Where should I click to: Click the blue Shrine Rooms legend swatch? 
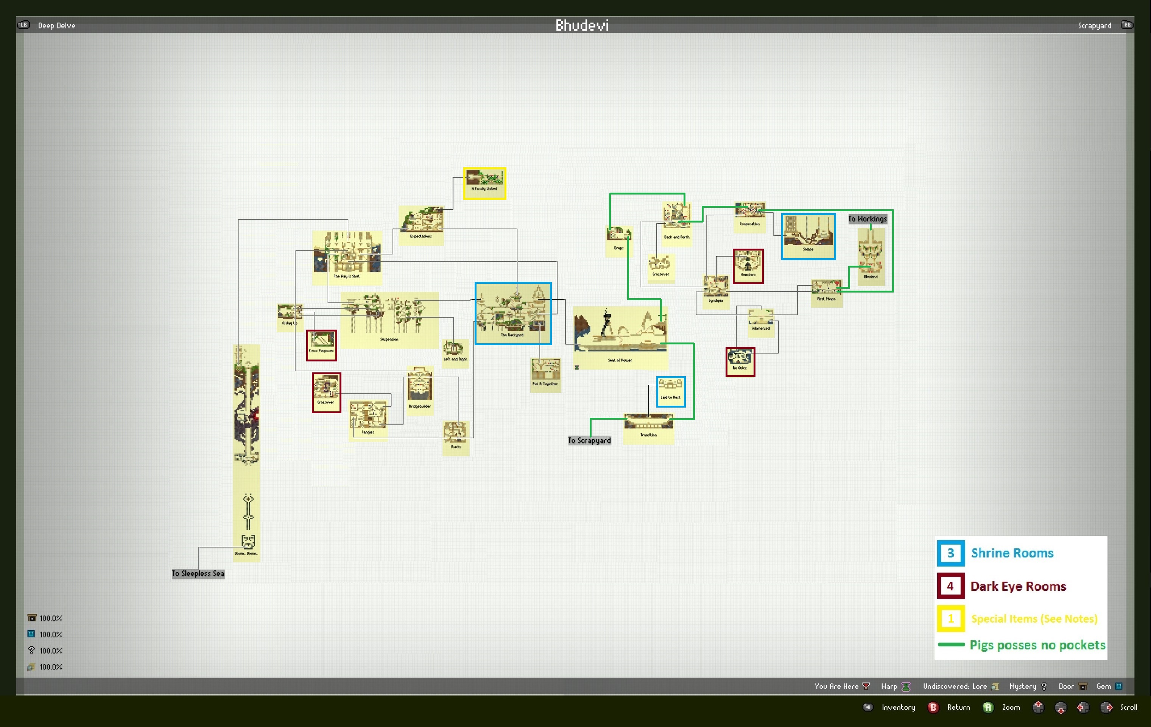pyautogui.click(x=950, y=553)
